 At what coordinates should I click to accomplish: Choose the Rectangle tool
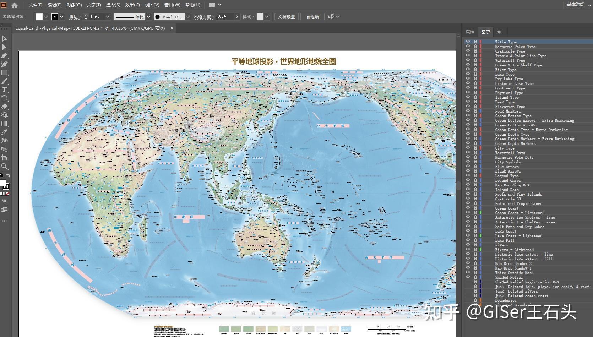tap(5, 72)
